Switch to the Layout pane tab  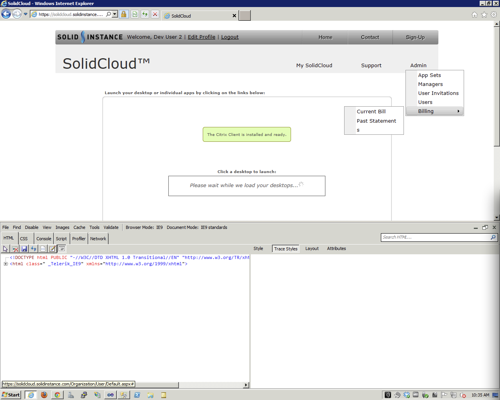[x=312, y=249]
